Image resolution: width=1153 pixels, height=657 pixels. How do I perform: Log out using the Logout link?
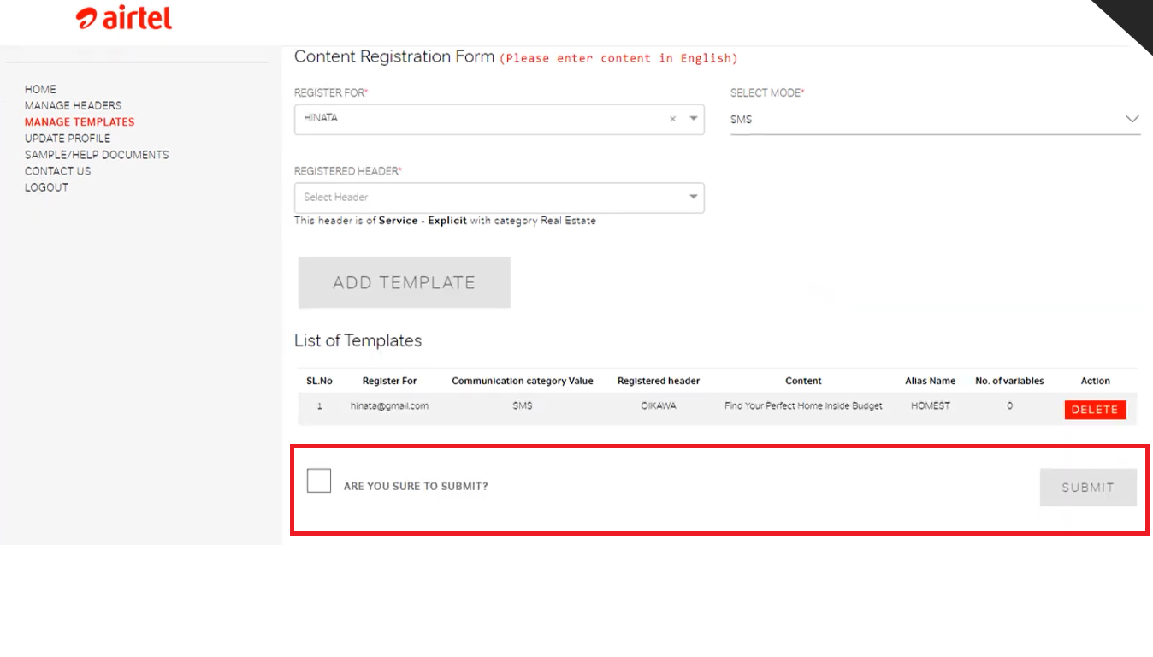click(46, 187)
